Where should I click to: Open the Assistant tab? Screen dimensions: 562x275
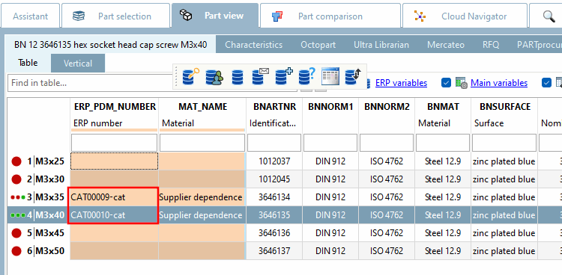tap(30, 16)
